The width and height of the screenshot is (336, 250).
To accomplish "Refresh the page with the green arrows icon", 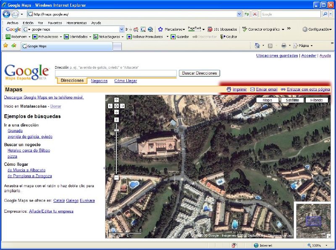I will click(247, 14).
